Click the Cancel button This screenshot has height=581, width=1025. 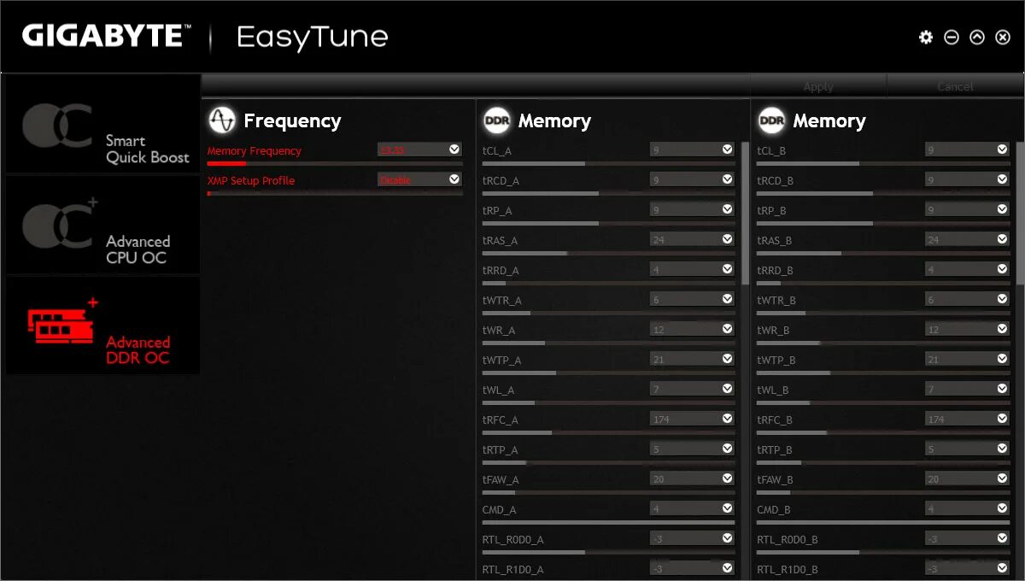955,86
